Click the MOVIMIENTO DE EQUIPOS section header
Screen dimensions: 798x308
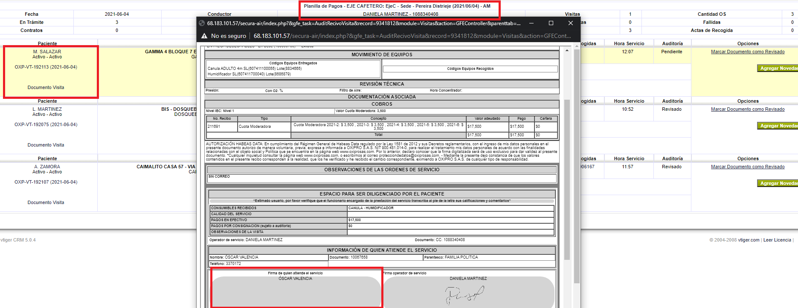[382, 55]
